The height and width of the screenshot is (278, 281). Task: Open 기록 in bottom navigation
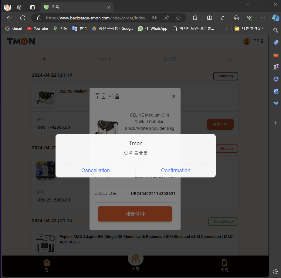(x=224, y=265)
